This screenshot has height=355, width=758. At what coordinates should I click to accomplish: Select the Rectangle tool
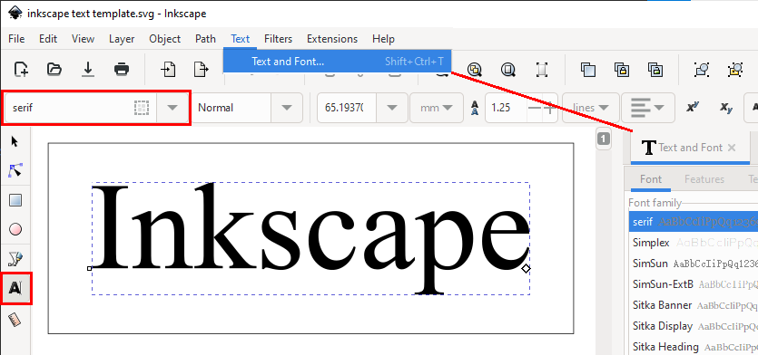coord(15,200)
